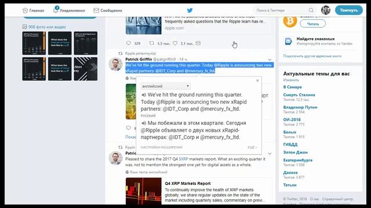Like the tweet with 3,1 тыс. hearts
Viewport: 371px width, 208px height.
175,43
